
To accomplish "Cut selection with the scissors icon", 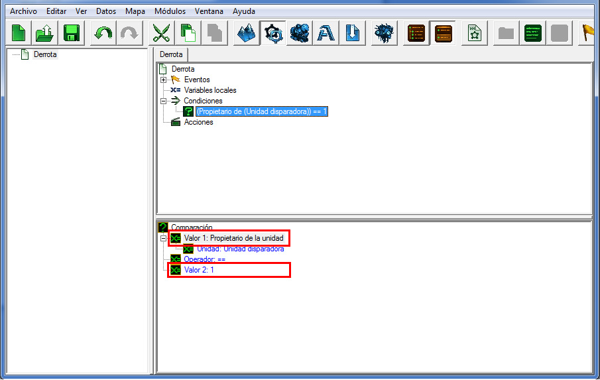I will [161, 33].
